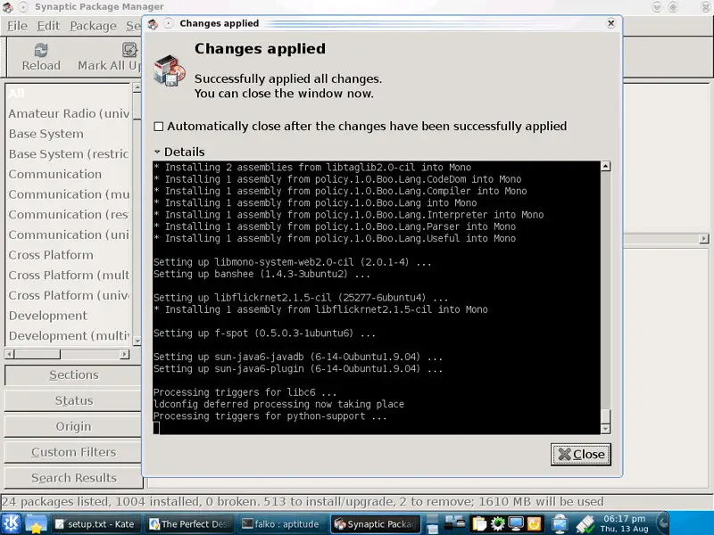Image resolution: width=714 pixels, height=535 pixels.
Task: Select Amateur Radio (universe) section
Action: (69, 114)
